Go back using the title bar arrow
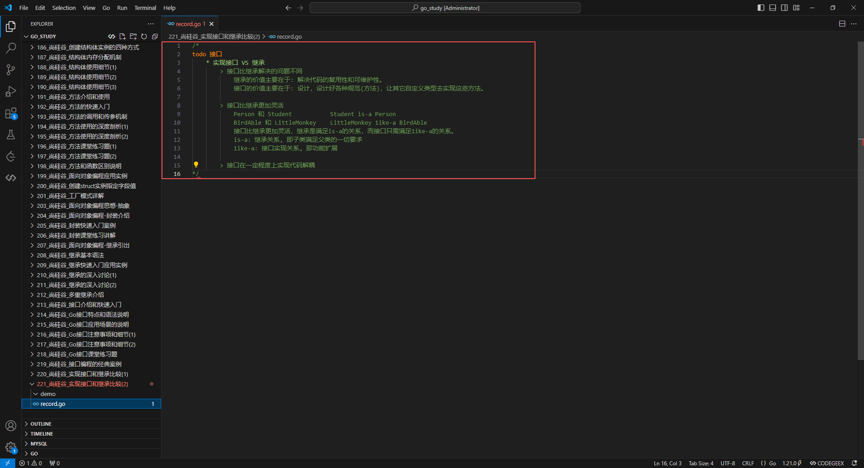The width and height of the screenshot is (864, 468). click(288, 8)
